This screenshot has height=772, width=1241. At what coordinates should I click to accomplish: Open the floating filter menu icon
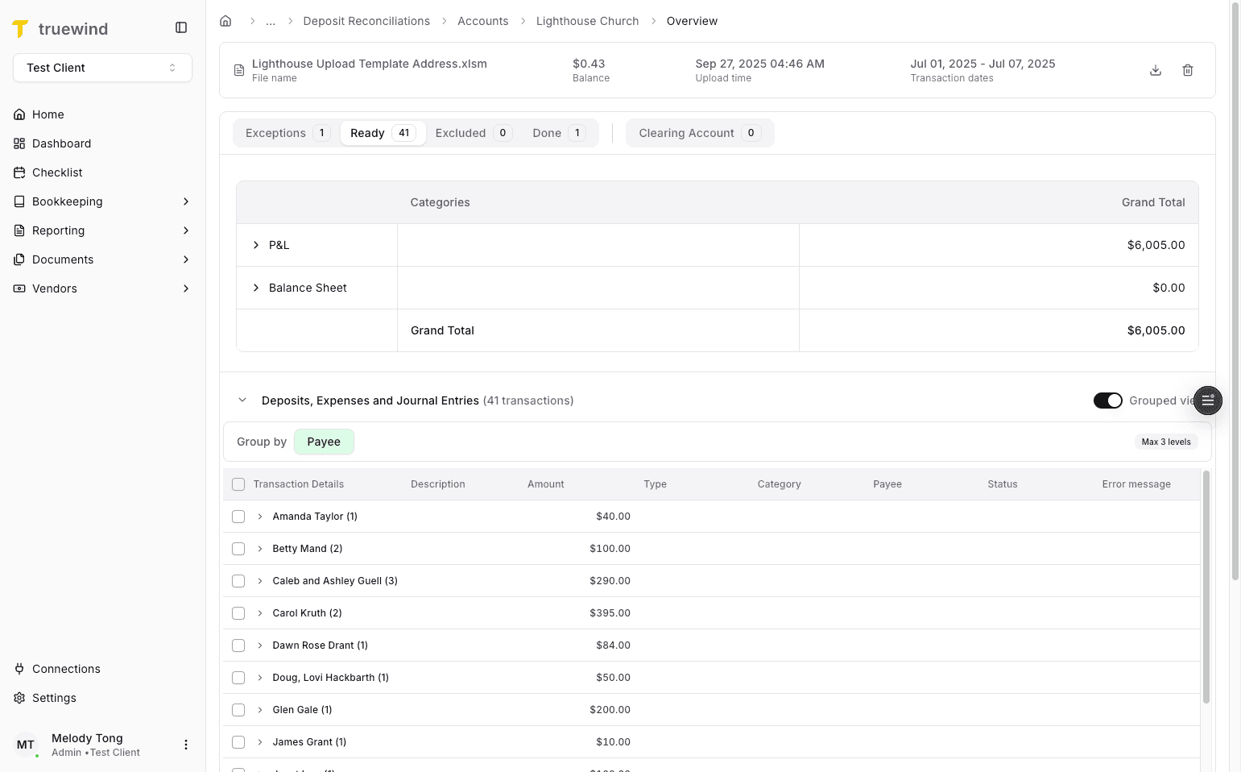[x=1208, y=401]
